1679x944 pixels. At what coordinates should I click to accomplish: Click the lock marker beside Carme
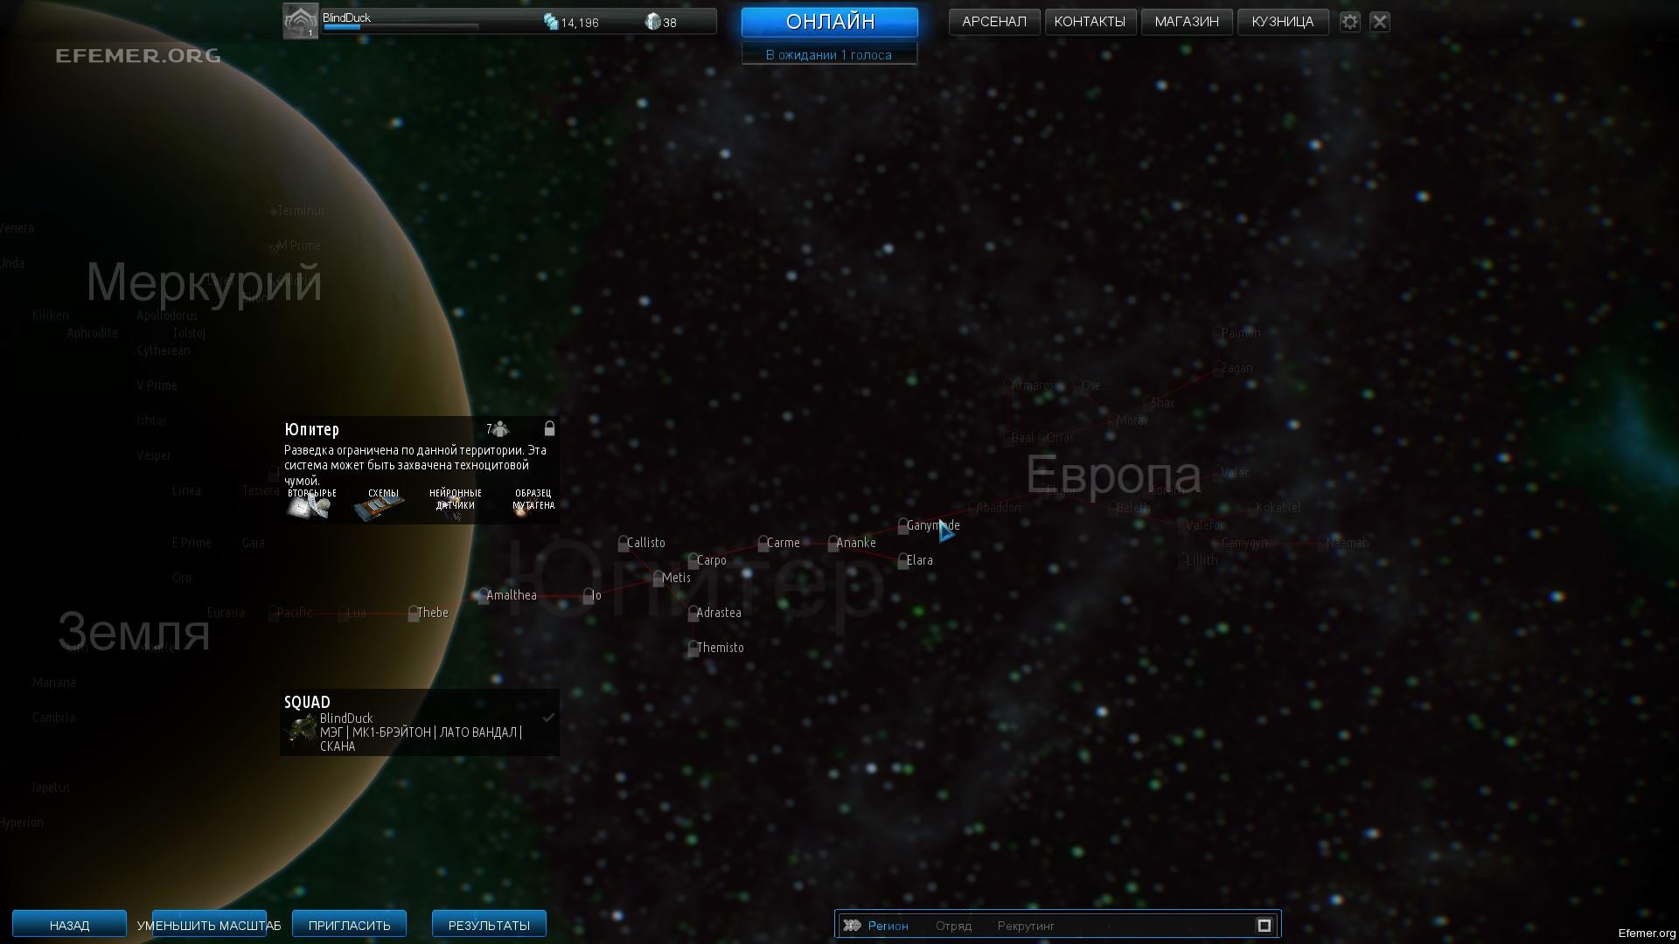click(763, 543)
